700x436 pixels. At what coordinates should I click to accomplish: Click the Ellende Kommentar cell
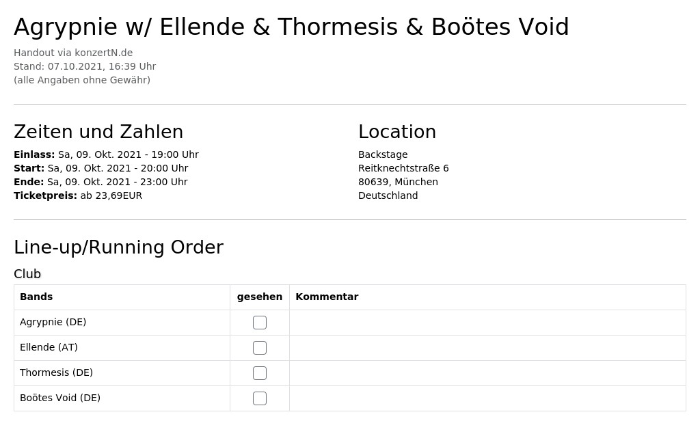coord(487,348)
